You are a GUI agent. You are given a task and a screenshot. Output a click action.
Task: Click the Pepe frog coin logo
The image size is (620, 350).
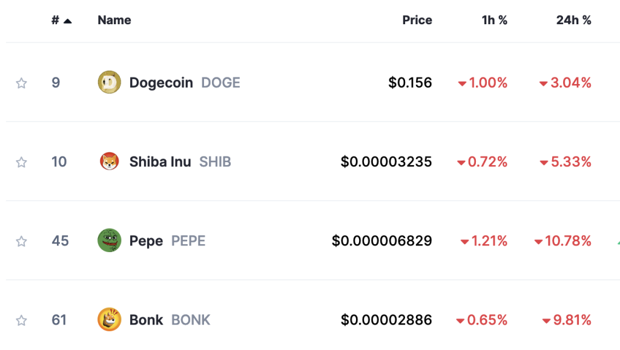pos(109,241)
